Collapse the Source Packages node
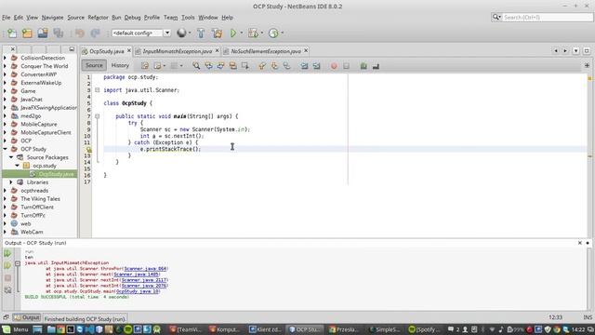 click(x=11, y=157)
